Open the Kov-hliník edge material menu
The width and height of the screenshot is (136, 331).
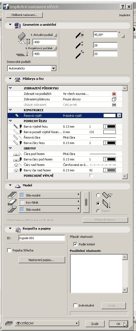(50, 203)
